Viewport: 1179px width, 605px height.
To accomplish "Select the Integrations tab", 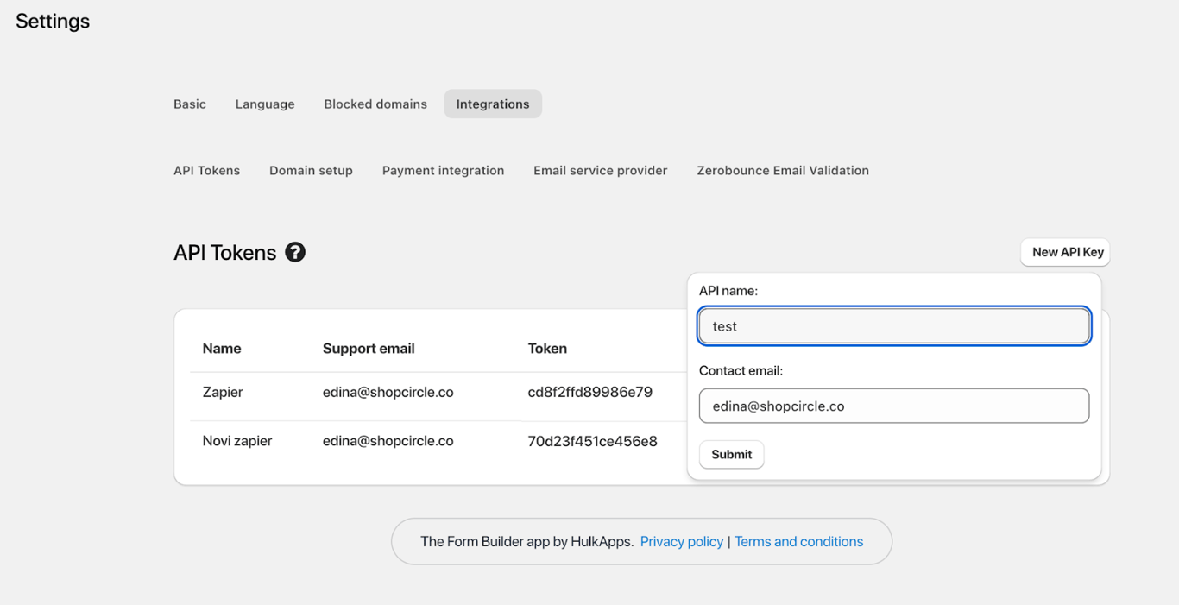I will pos(493,104).
